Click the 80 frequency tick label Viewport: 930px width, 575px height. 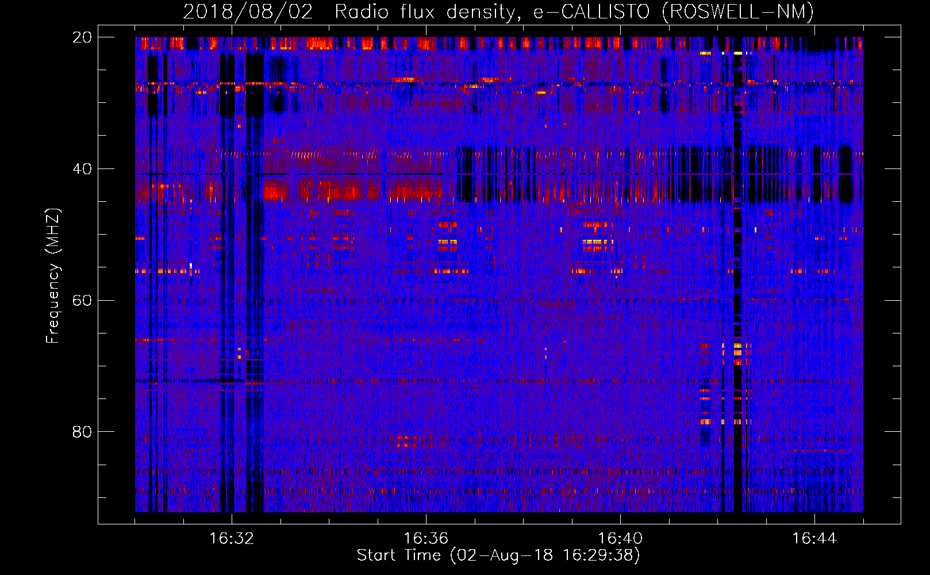tap(82, 432)
